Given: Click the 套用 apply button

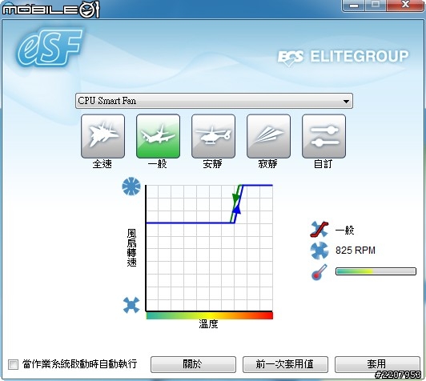Looking at the screenshot, I should click(377, 364).
